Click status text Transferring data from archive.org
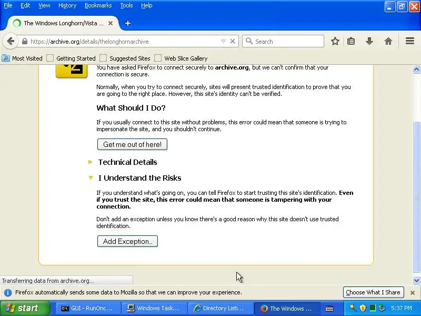This screenshot has height=316, width=421. pyautogui.click(x=48, y=281)
